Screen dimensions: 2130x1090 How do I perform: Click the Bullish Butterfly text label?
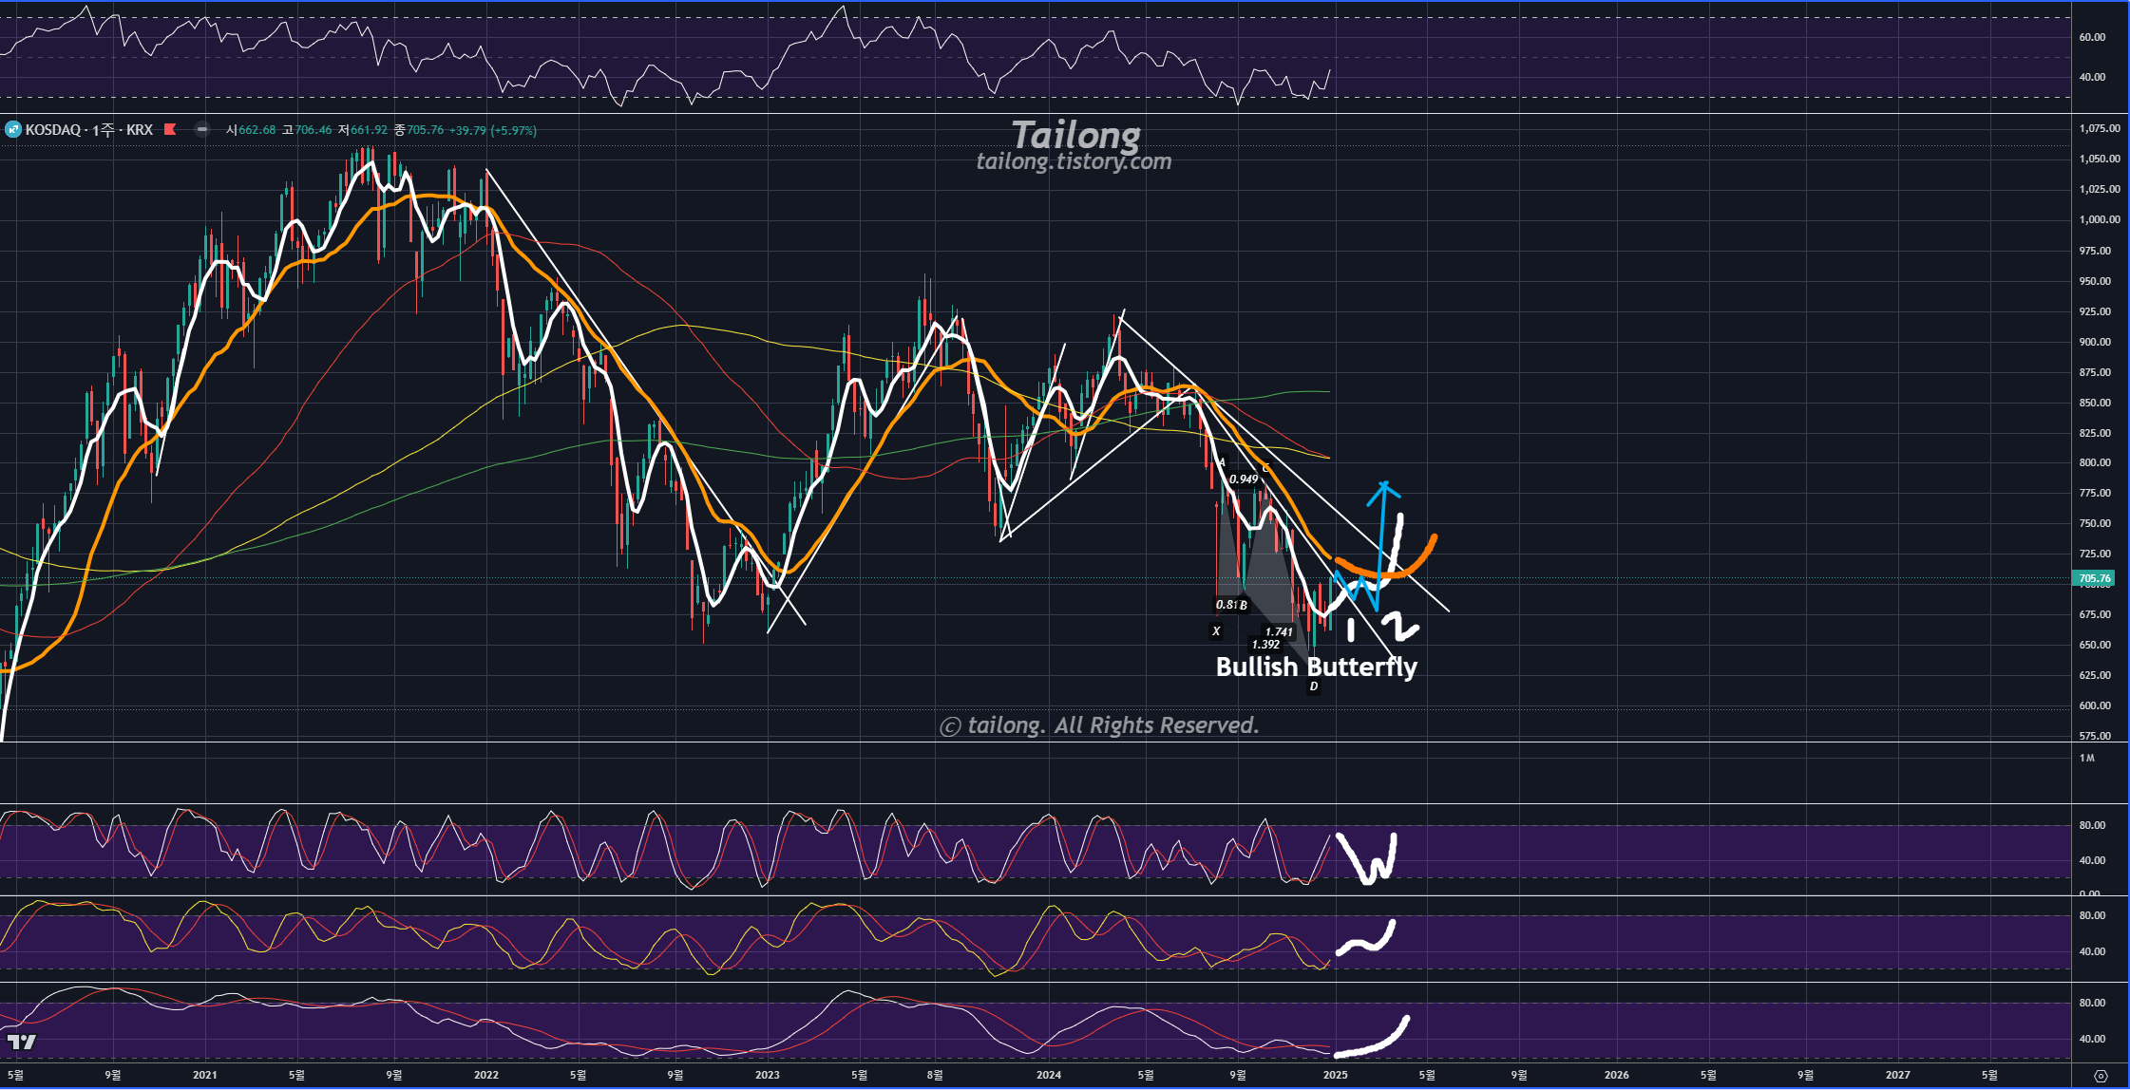[x=1316, y=667]
